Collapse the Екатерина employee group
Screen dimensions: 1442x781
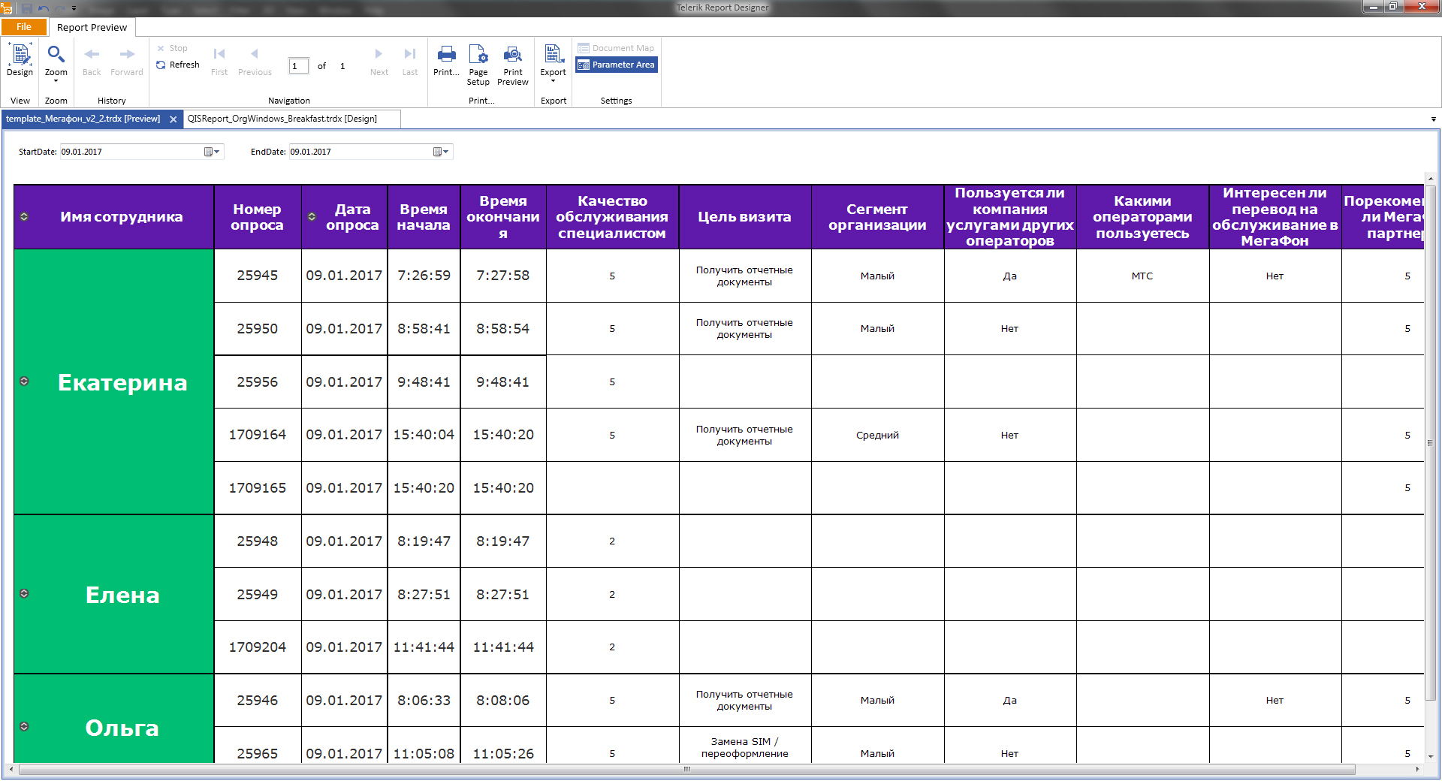click(24, 381)
